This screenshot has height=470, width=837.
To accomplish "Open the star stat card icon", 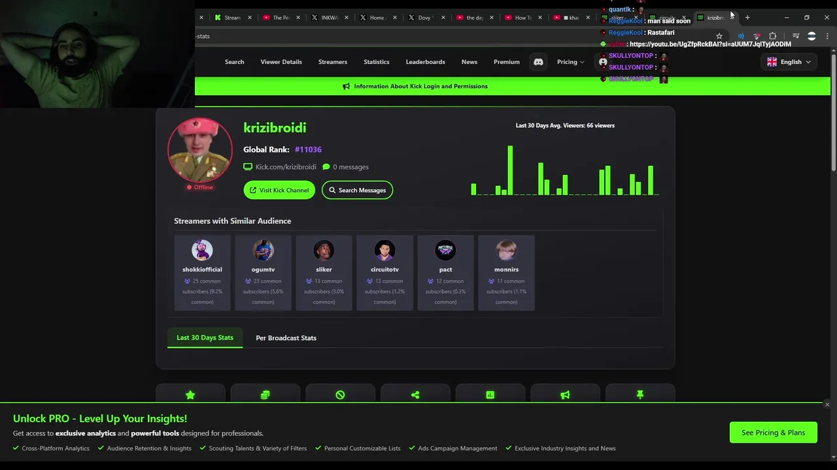I will 190,395.
